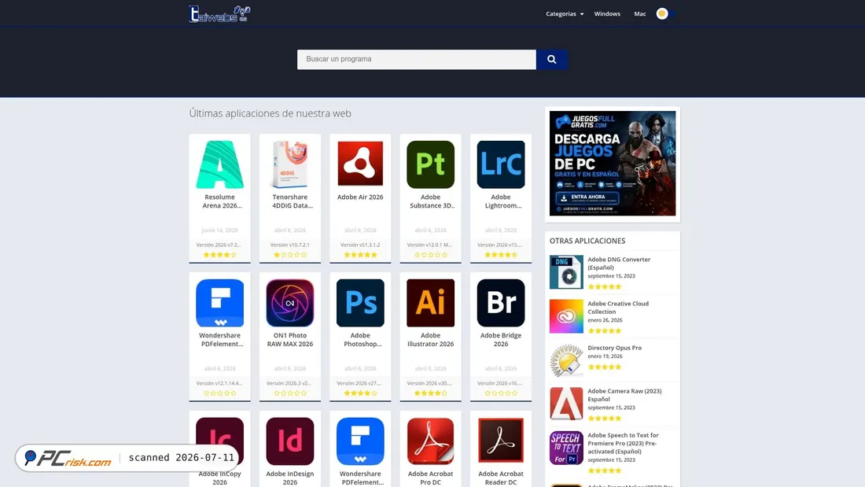This screenshot has height=487, width=865.
Task: Open the Adobe Acrobat Reader DC title link
Action: click(x=501, y=478)
